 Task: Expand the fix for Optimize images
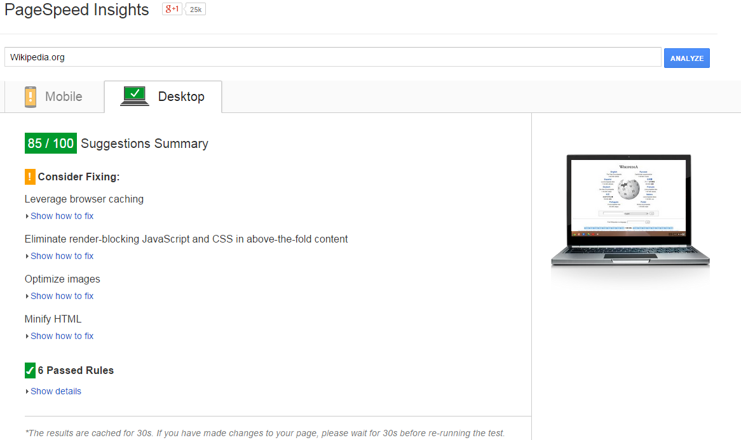62,296
